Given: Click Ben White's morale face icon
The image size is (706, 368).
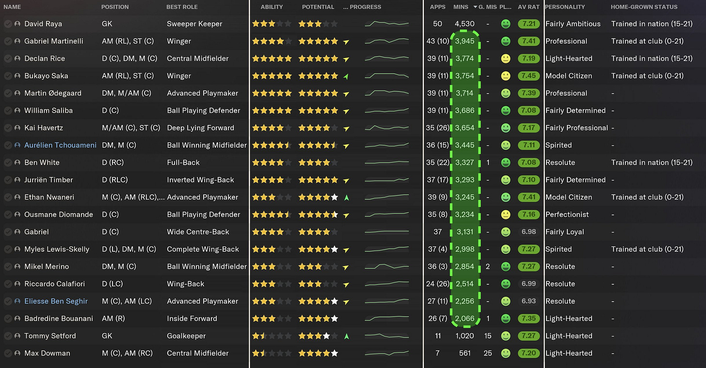Looking at the screenshot, I should 506,163.
